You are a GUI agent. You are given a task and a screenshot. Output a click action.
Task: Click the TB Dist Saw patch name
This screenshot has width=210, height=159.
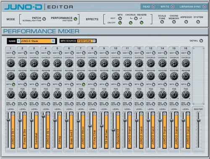(106, 137)
